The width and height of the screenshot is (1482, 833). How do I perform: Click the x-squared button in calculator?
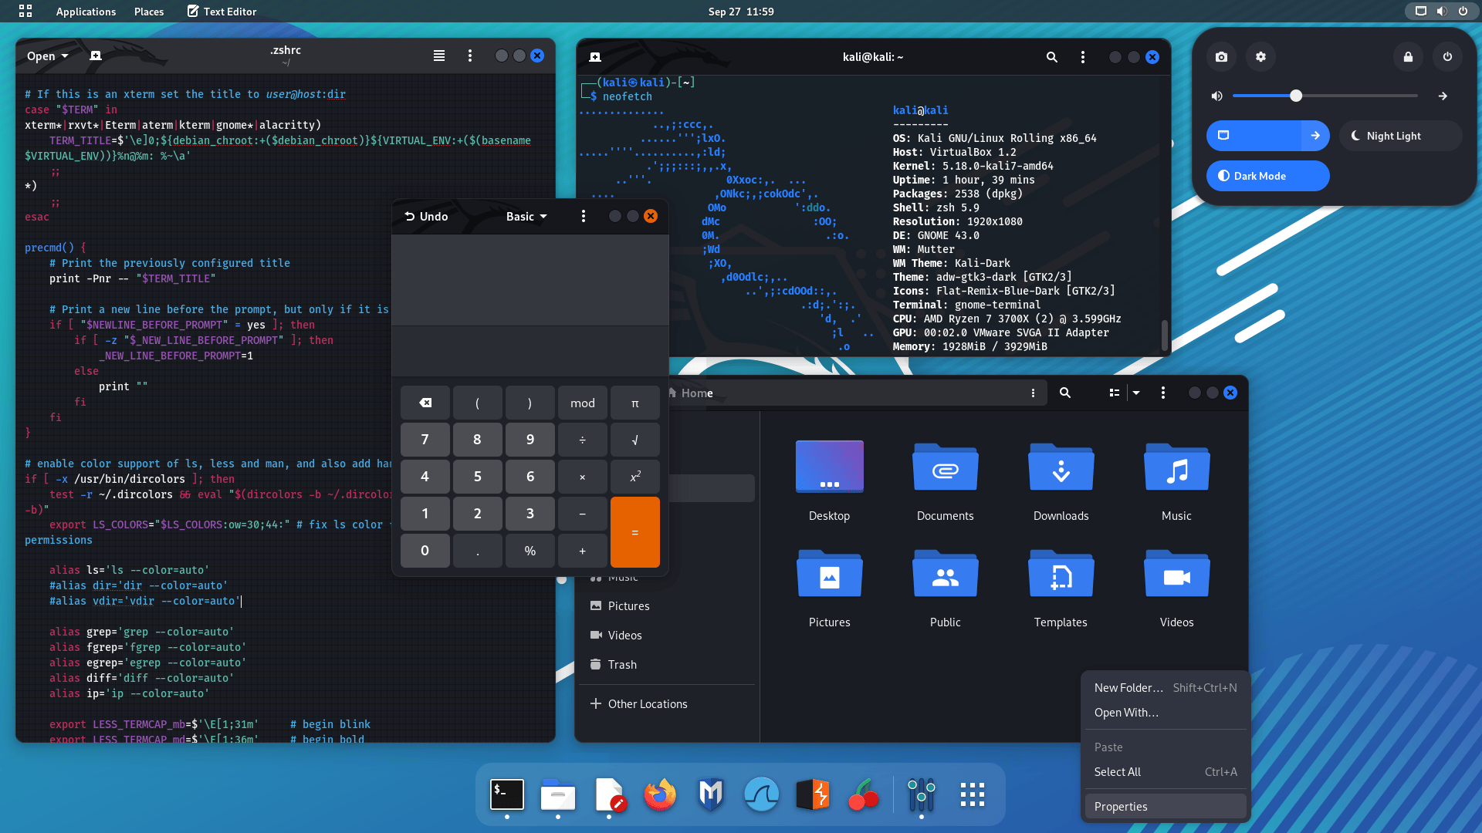tap(635, 476)
